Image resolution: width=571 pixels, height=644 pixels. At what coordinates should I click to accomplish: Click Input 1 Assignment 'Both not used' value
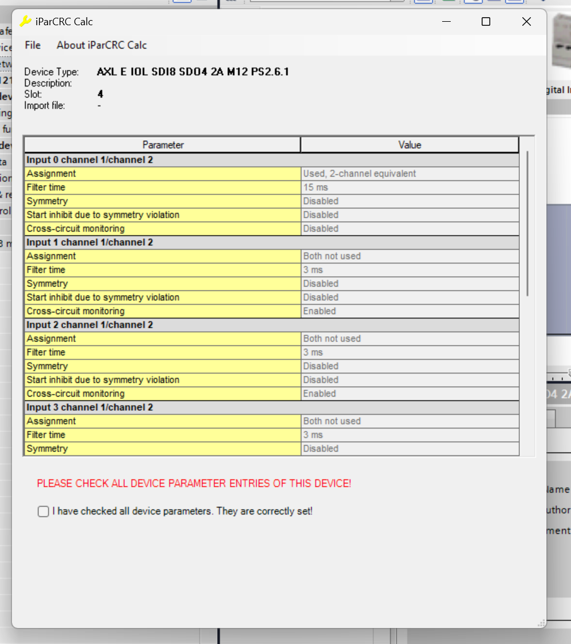409,256
